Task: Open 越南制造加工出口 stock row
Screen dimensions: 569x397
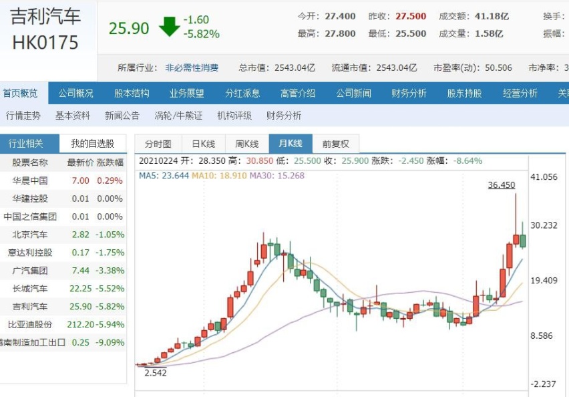Action: [x=63, y=342]
